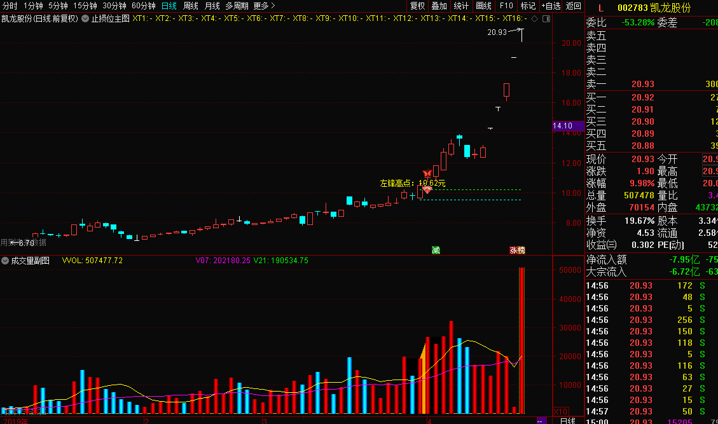
Task: Select the 30分钟 period tab
Action: click(x=114, y=6)
